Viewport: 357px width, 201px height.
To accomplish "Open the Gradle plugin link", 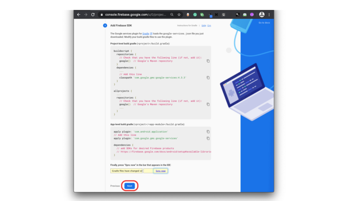I will click(x=146, y=33).
